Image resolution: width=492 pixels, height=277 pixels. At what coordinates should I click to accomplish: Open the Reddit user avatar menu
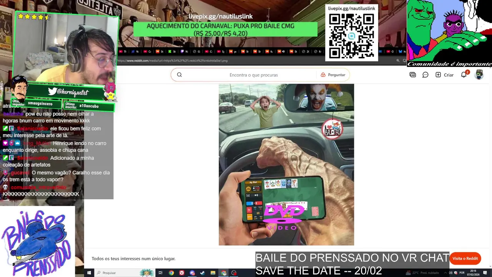(479, 75)
